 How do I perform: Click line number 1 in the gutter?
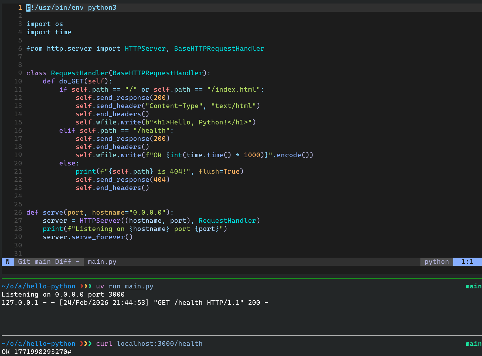click(20, 8)
